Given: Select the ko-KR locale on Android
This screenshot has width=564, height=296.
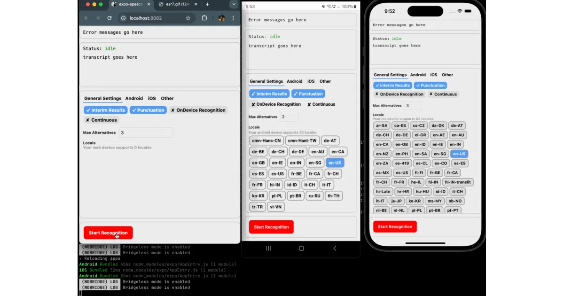Looking at the screenshot, I should (x=258, y=195).
